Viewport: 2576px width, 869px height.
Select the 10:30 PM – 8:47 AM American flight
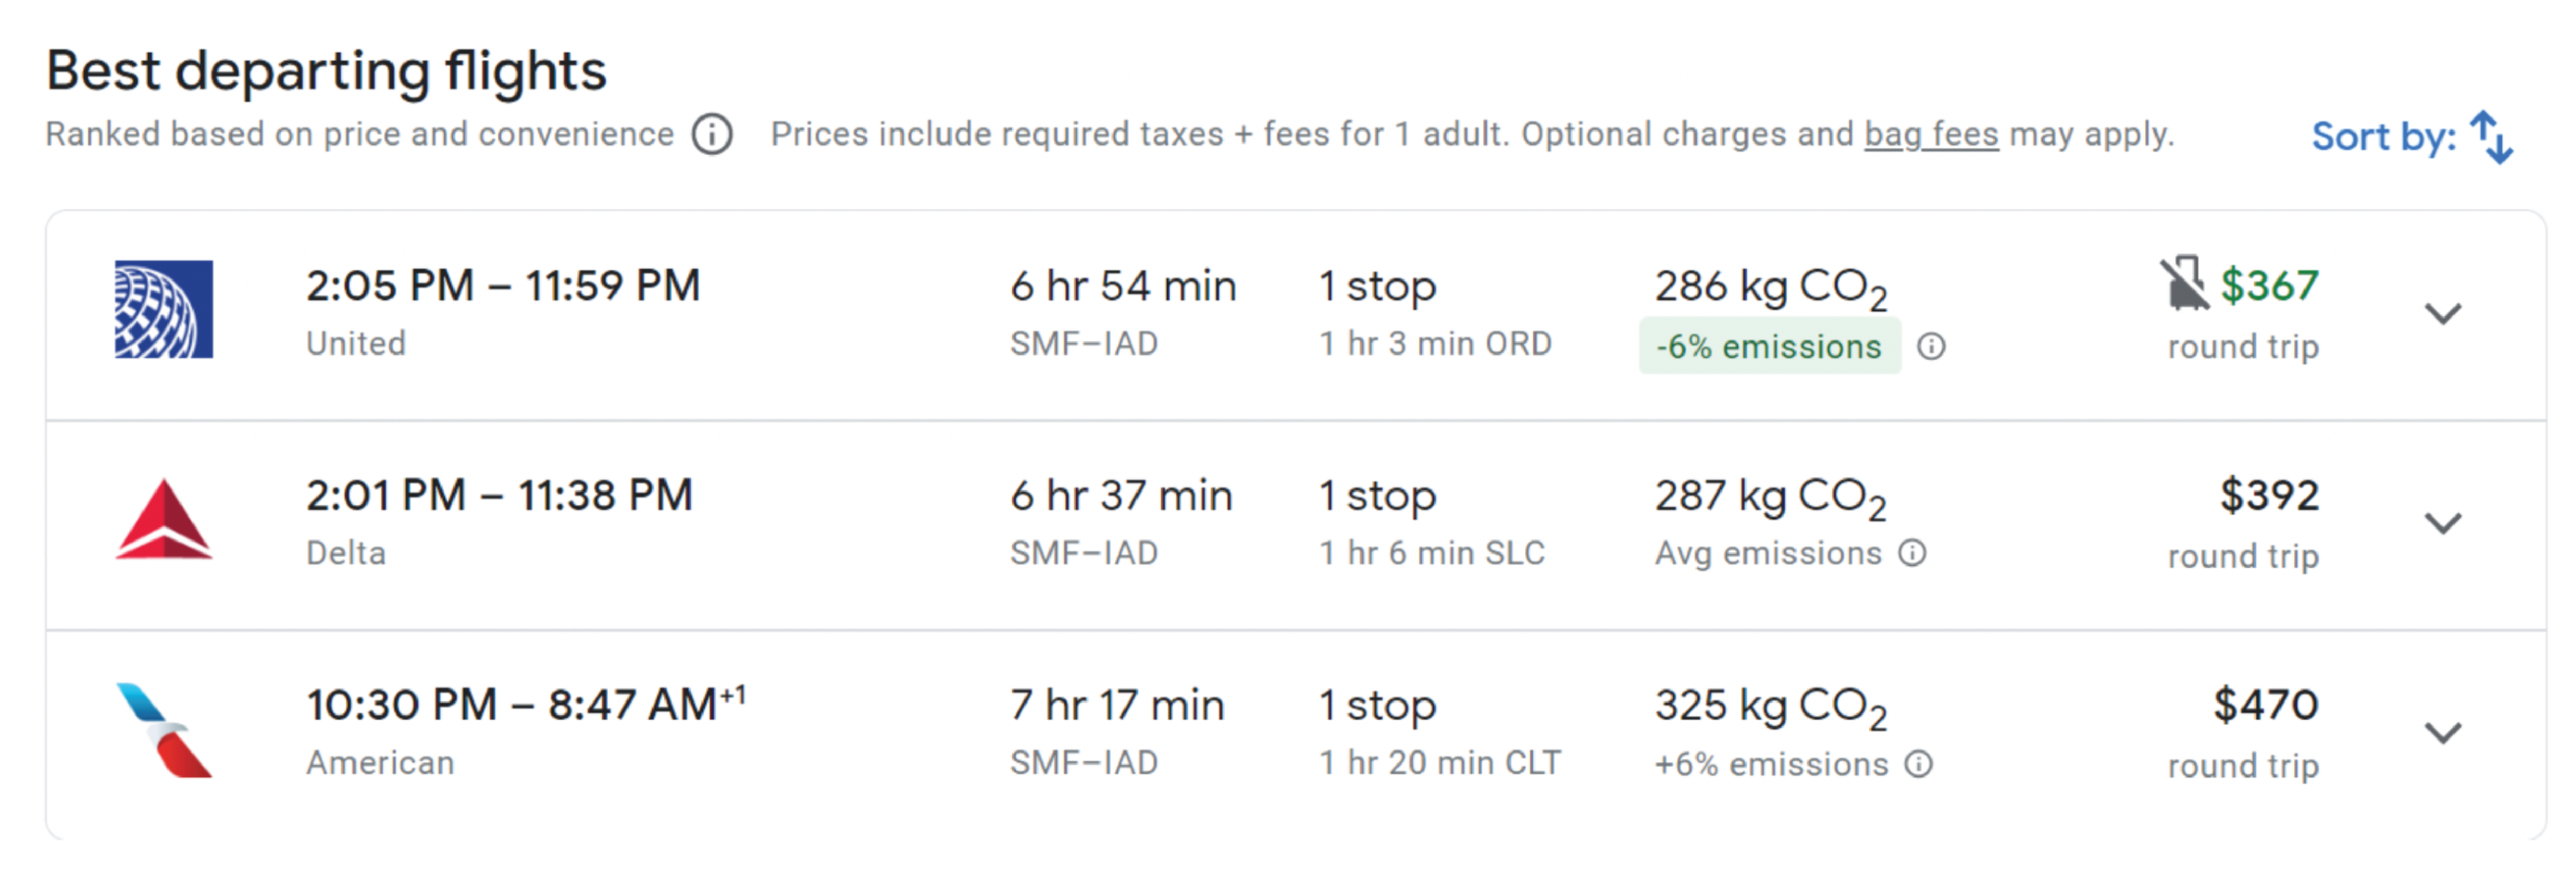[1295, 735]
